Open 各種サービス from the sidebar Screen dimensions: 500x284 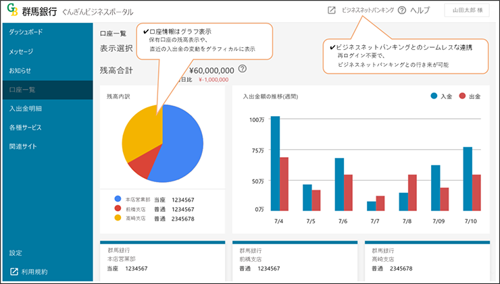[x=25, y=127]
